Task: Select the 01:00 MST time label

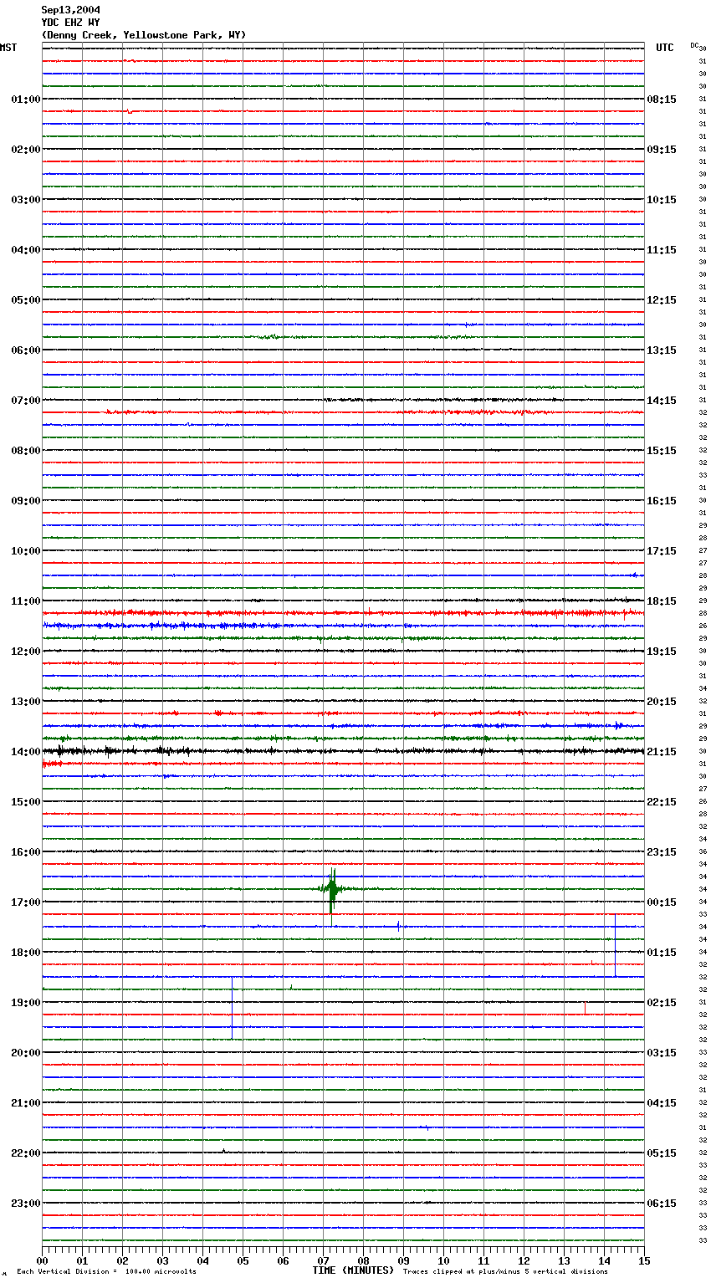Action: pos(26,100)
